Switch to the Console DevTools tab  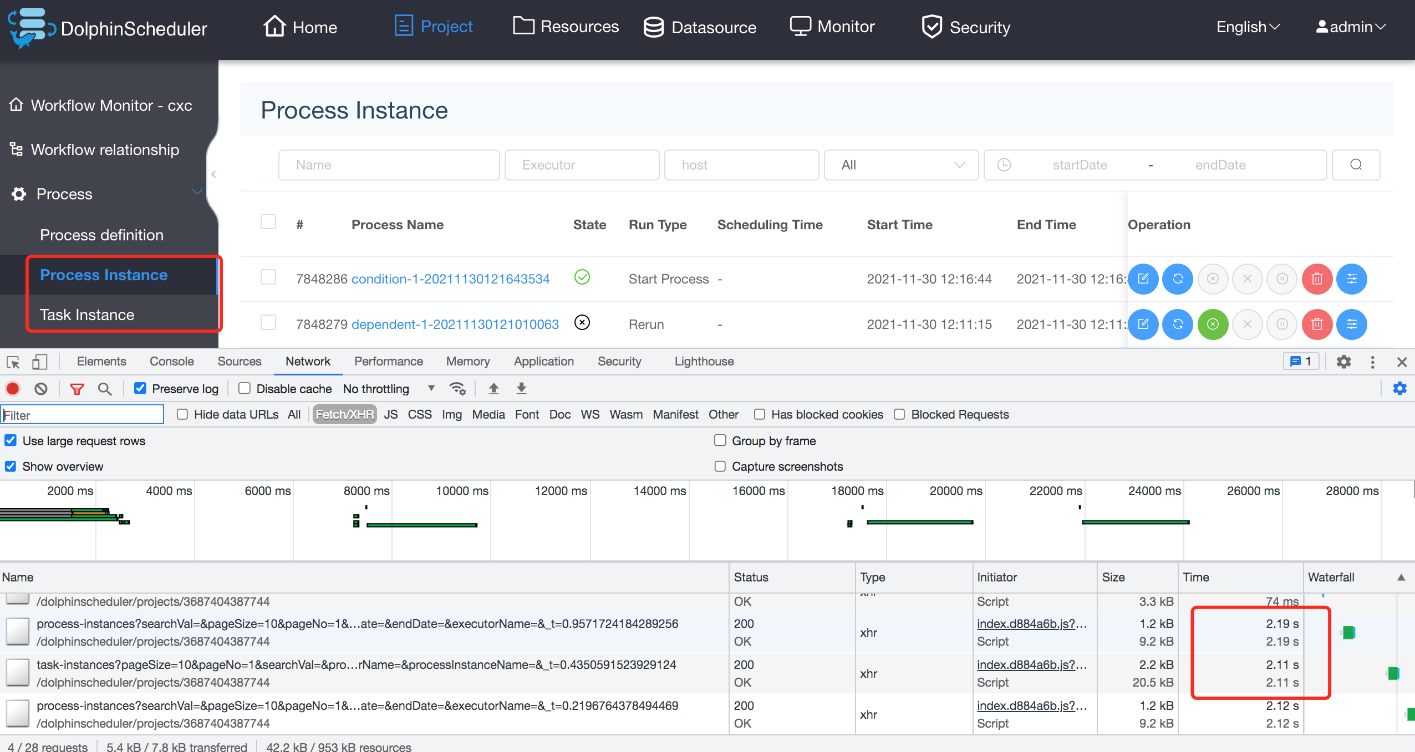171,361
